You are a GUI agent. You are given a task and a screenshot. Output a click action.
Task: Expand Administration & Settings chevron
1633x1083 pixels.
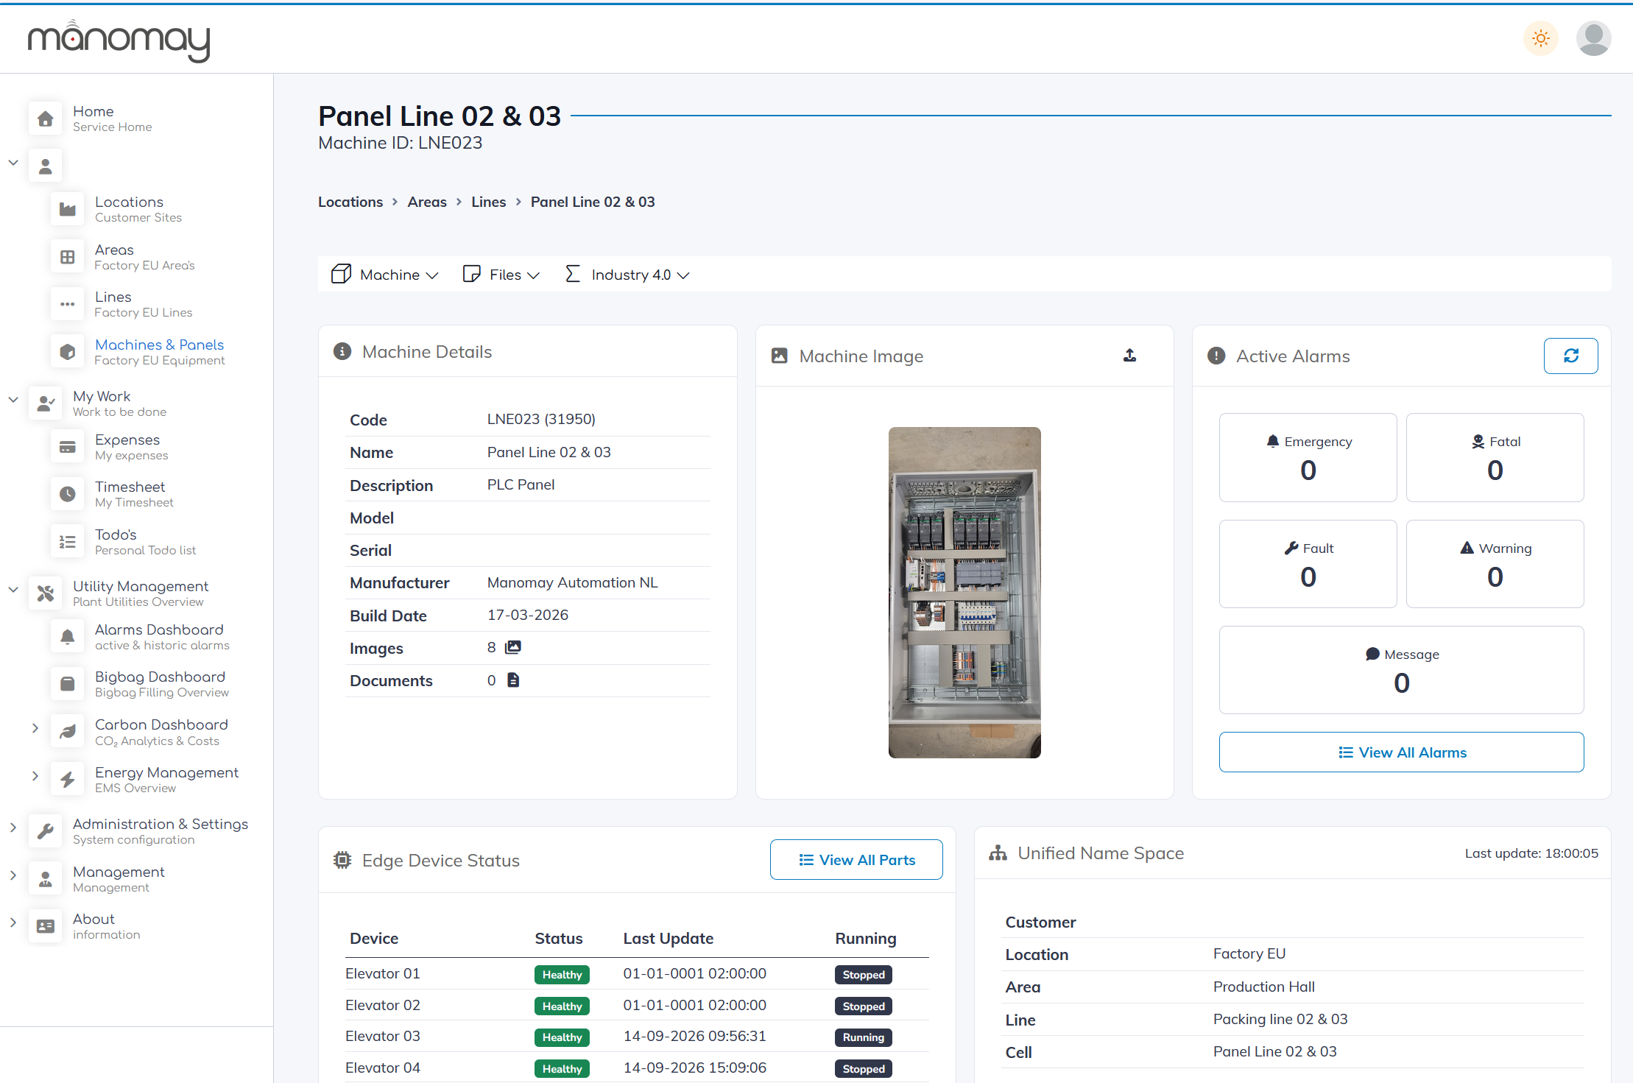(x=13, y=828)
